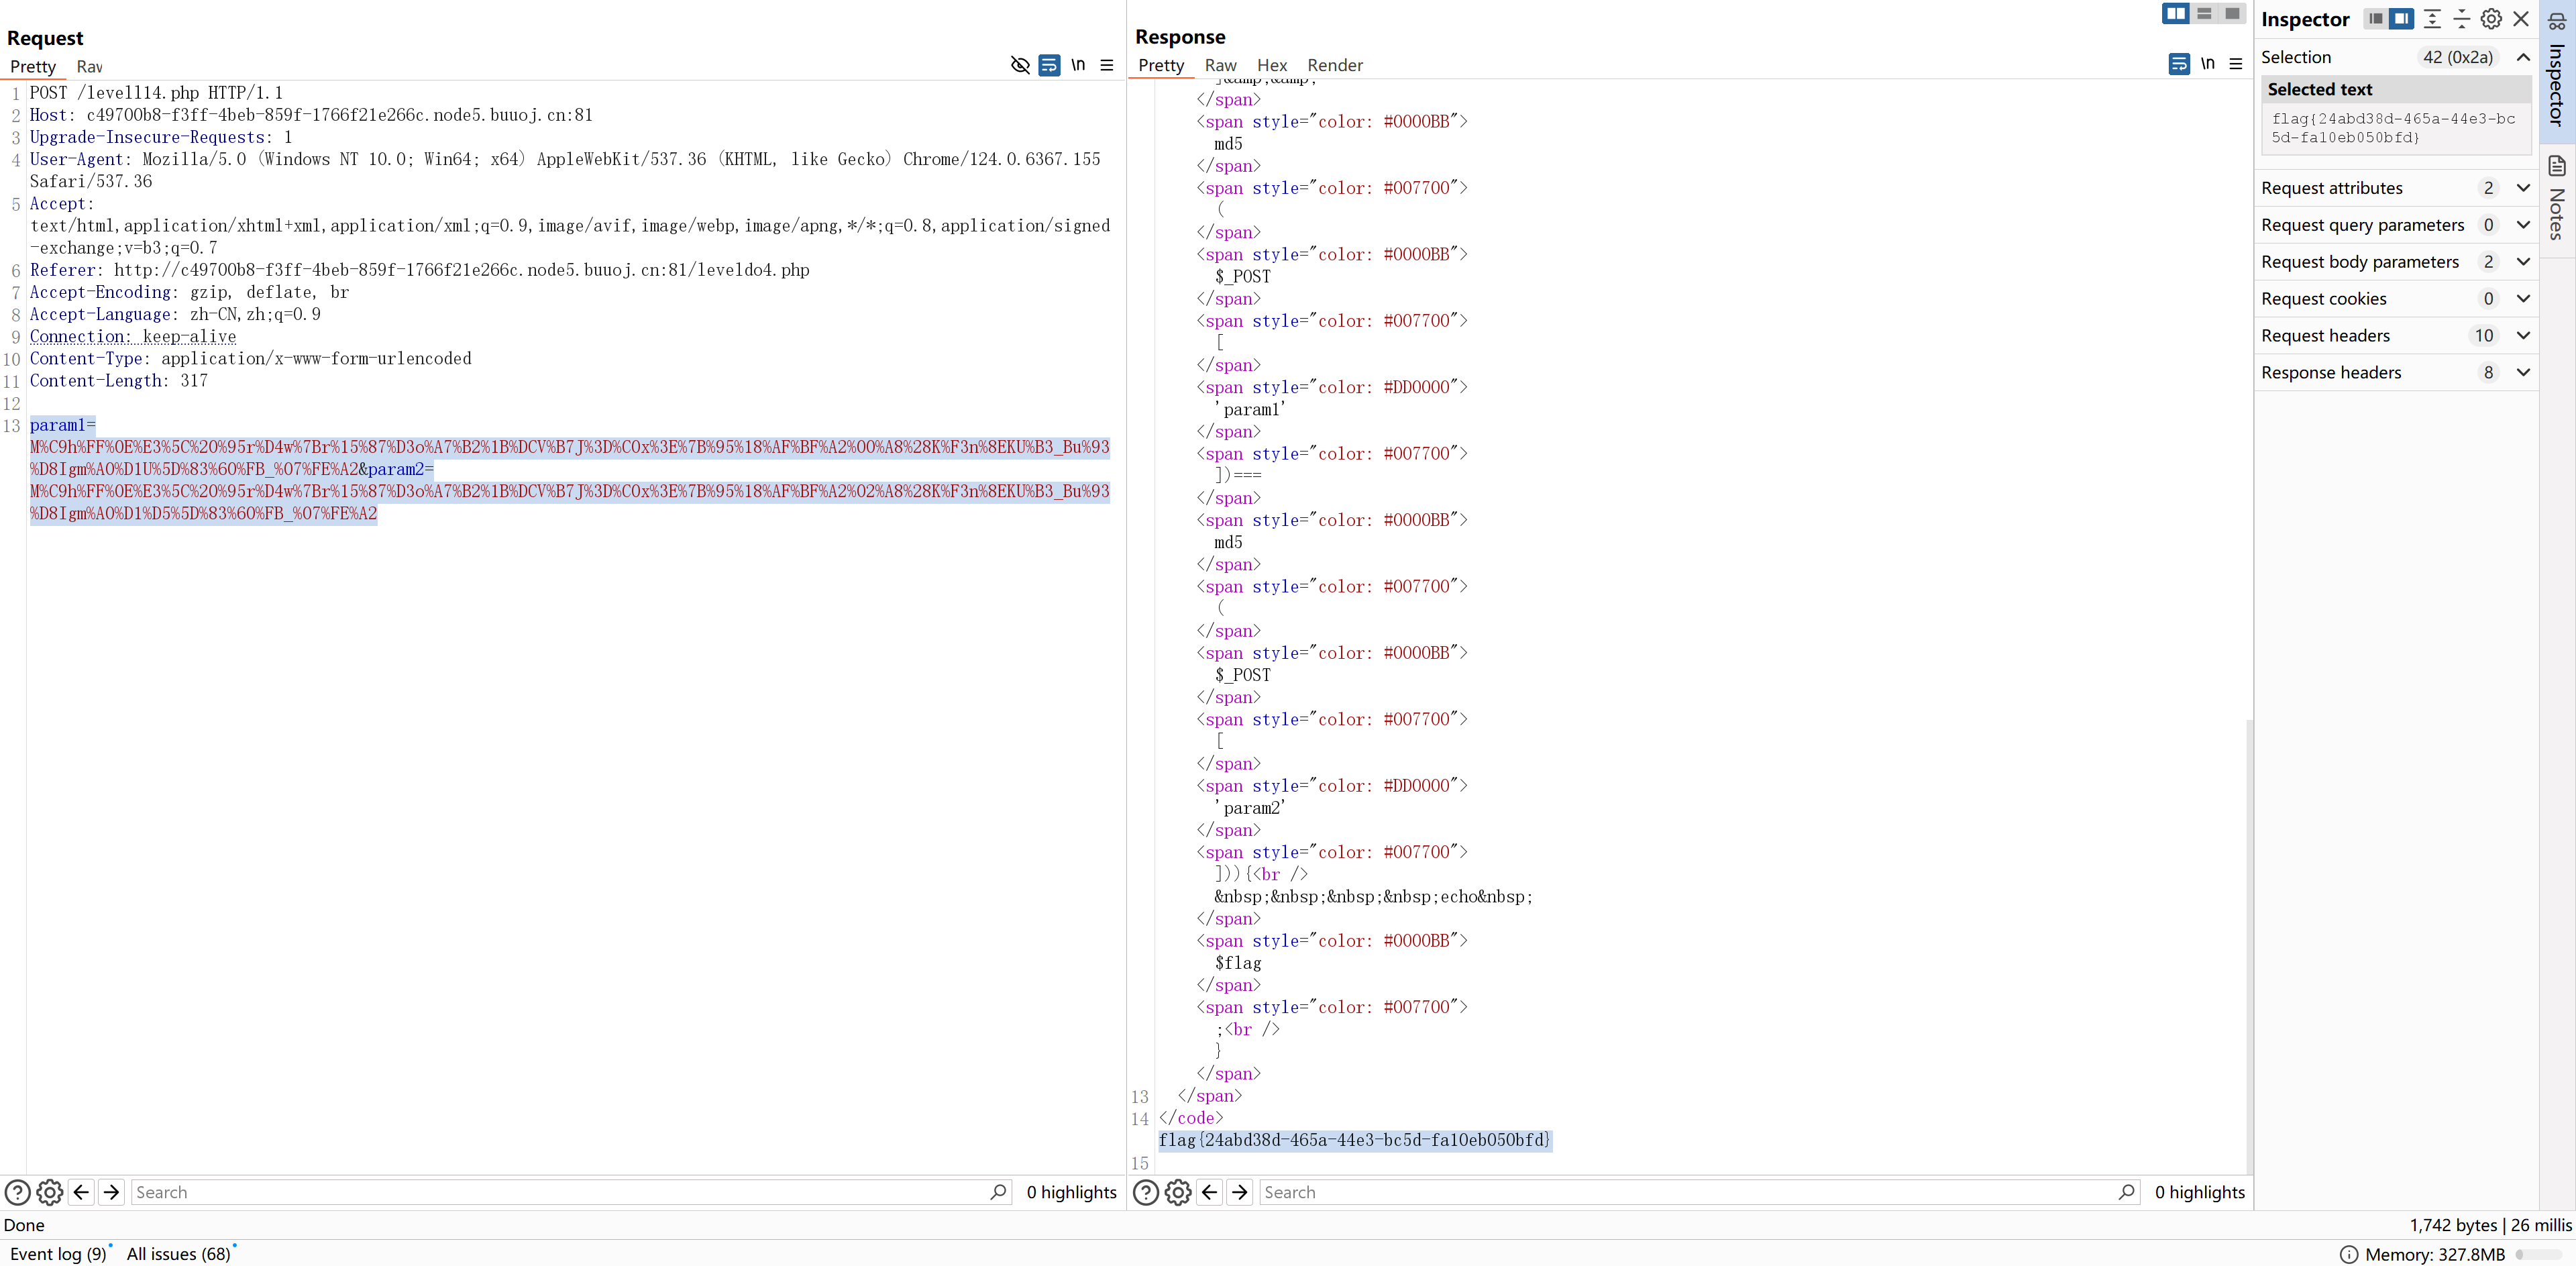Open Request panel hamburger options menu
This screenshot has height=1266, width=2576.
(1106, 65)
